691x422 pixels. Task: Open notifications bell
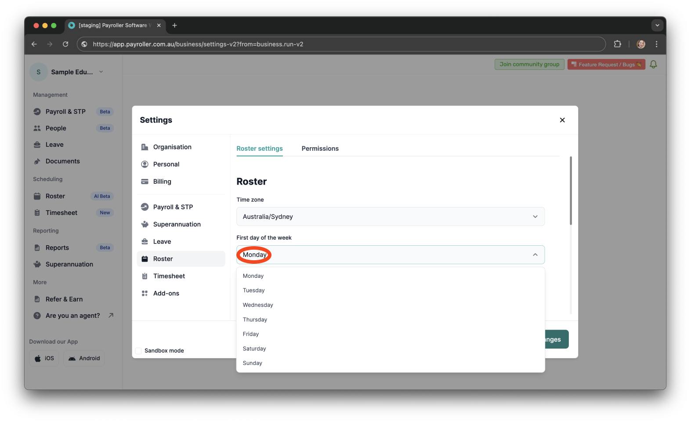click(653, 64)
